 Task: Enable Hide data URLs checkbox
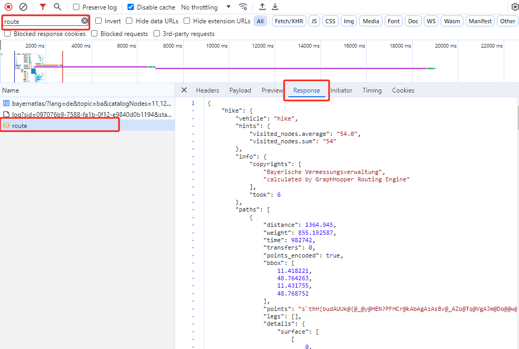[129, 21]
